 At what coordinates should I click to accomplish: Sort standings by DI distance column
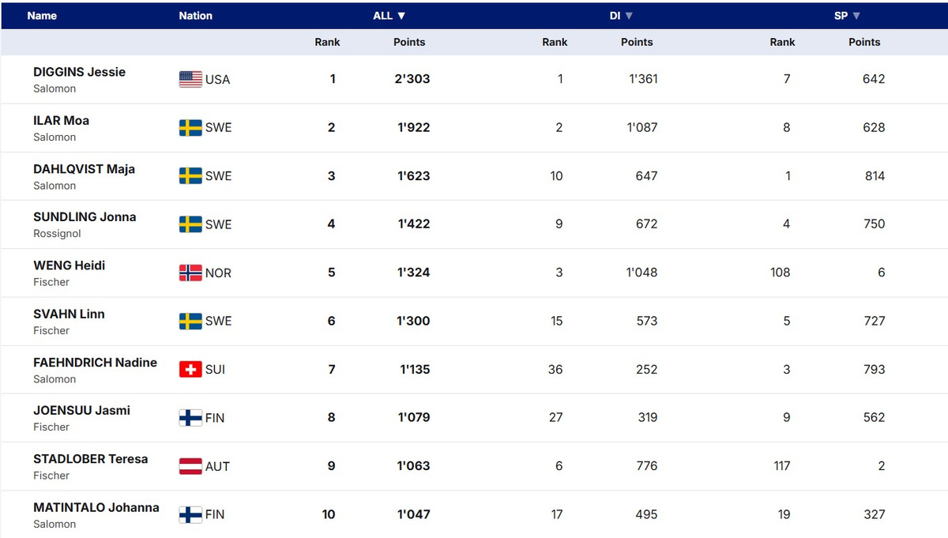pyautogui.click(x=621, y=16)
